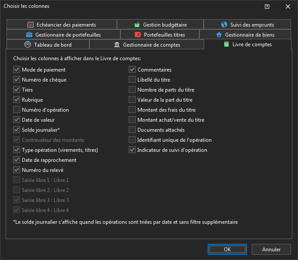The width and height of the screenshot is (298, 260).
Task: Click the house icon of Gestionnaire de biens
Action: 219,34
